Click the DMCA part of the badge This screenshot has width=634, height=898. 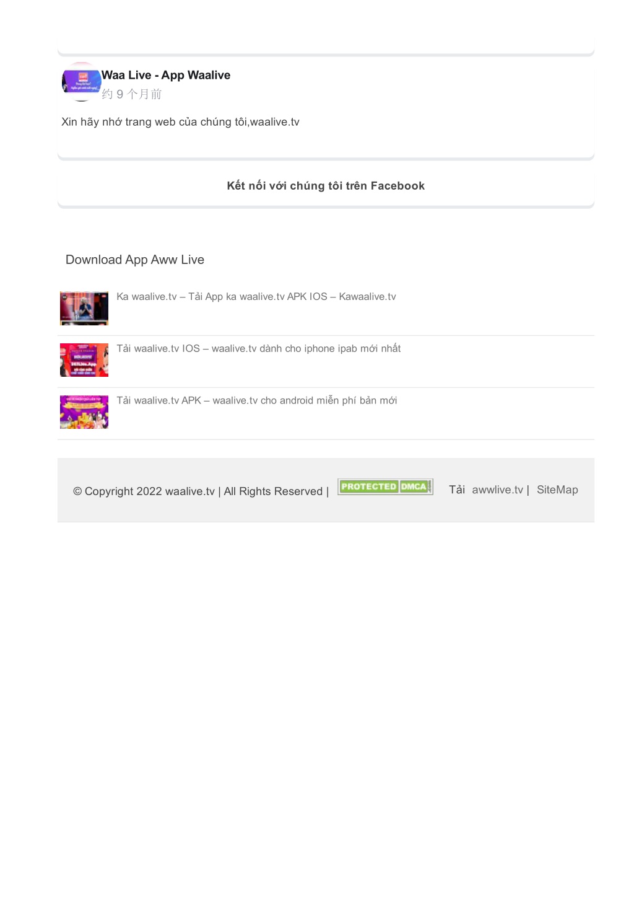[414, 487]
